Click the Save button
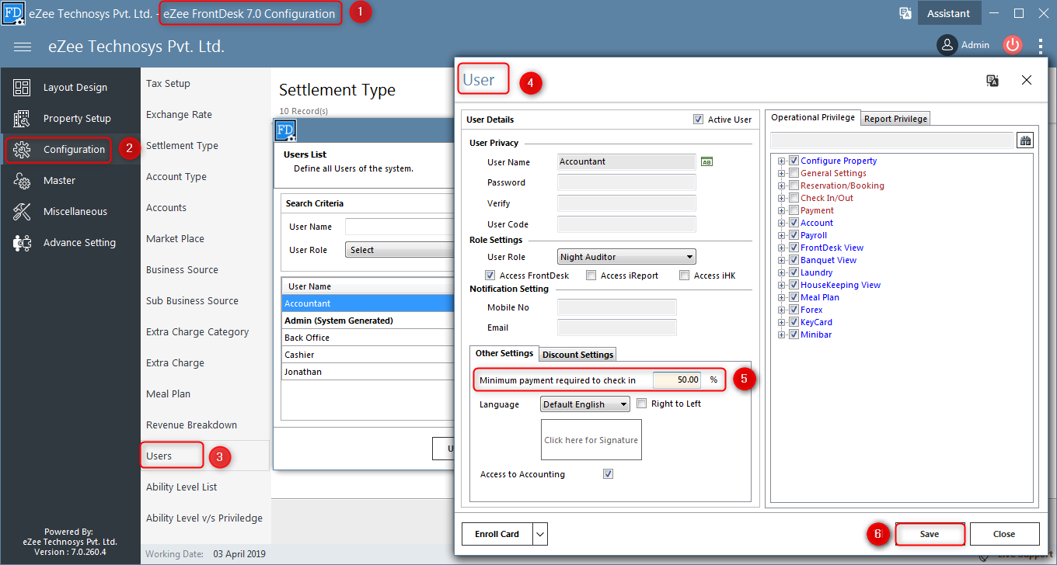The width and height of the screenshot is (1057, 565). pos(930,534)
